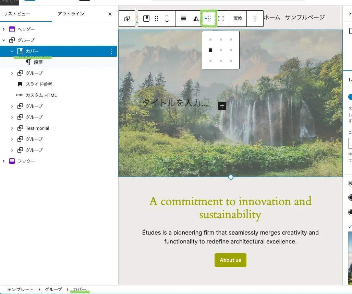352x294 pixels.
Task: Move the Cover block up
Action: [x=167, y=16]
